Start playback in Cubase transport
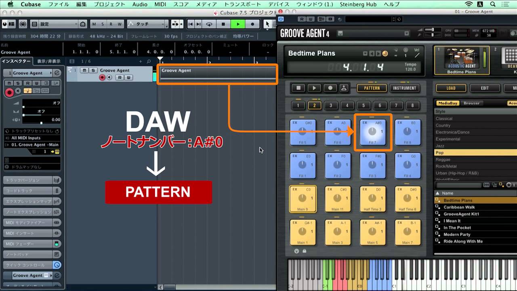Screen dimensions: 517x291 click(x=238, y=24)
